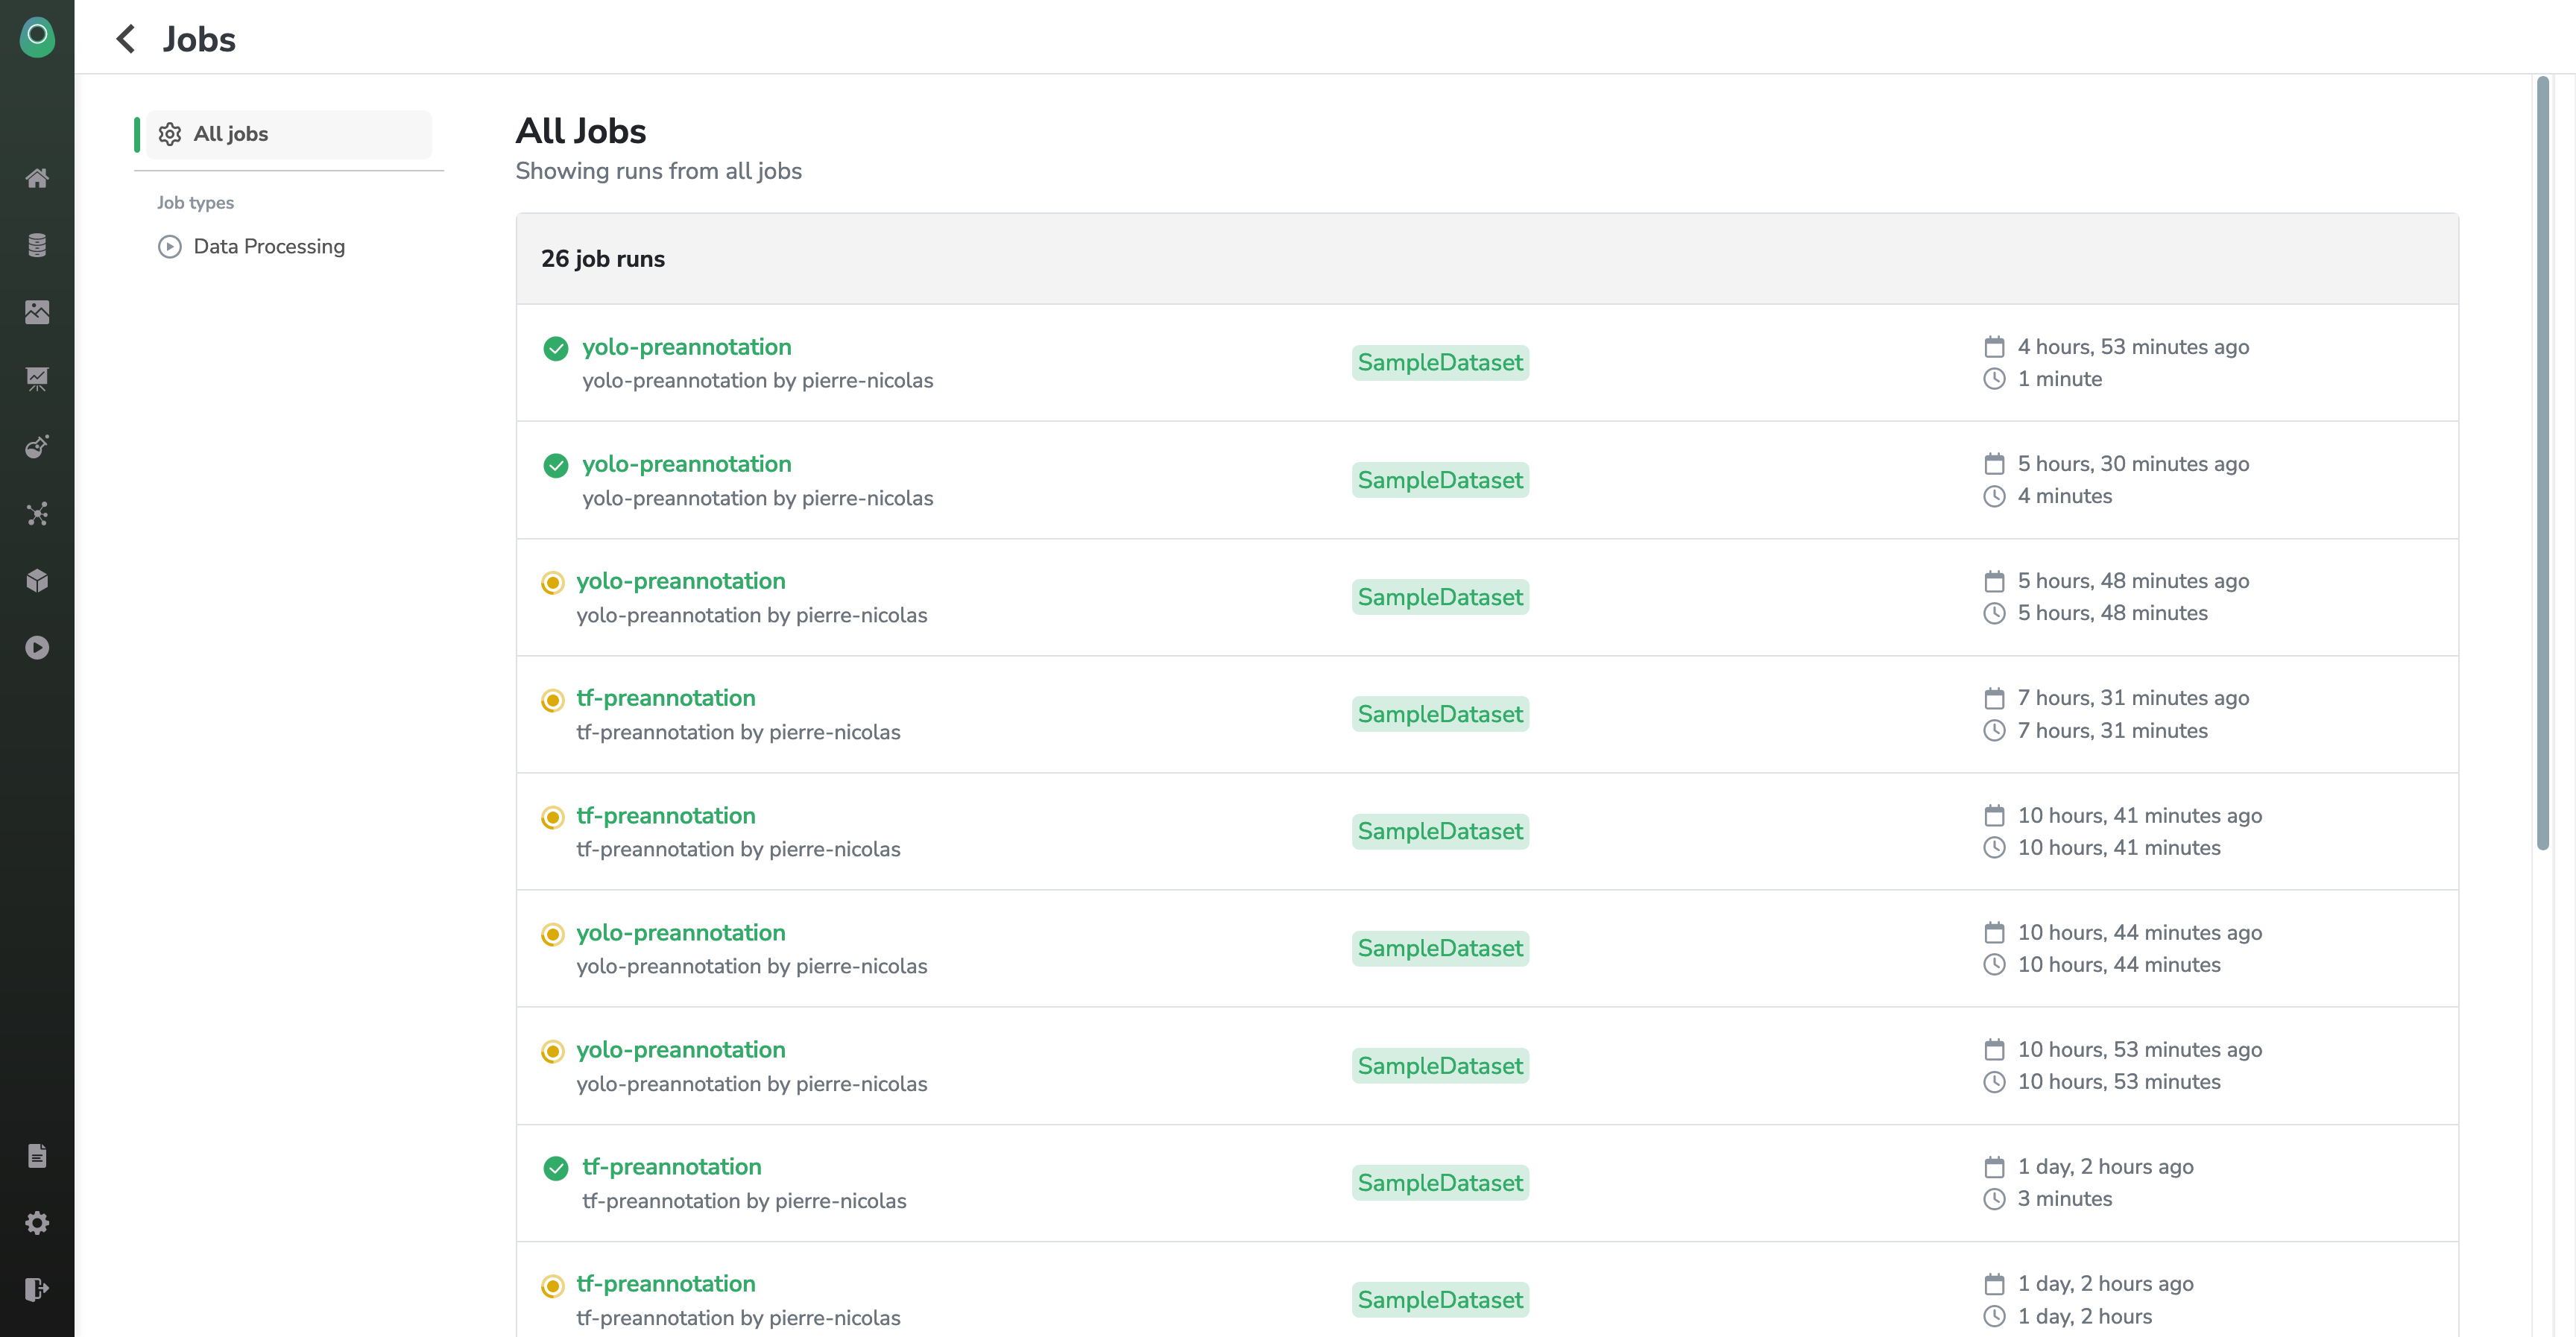Open the network nodes sidebar icon
Screen dimensions: 2576x1337
[37, 514]
